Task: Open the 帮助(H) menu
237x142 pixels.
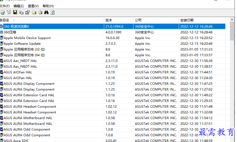Action: pos(48,6)
